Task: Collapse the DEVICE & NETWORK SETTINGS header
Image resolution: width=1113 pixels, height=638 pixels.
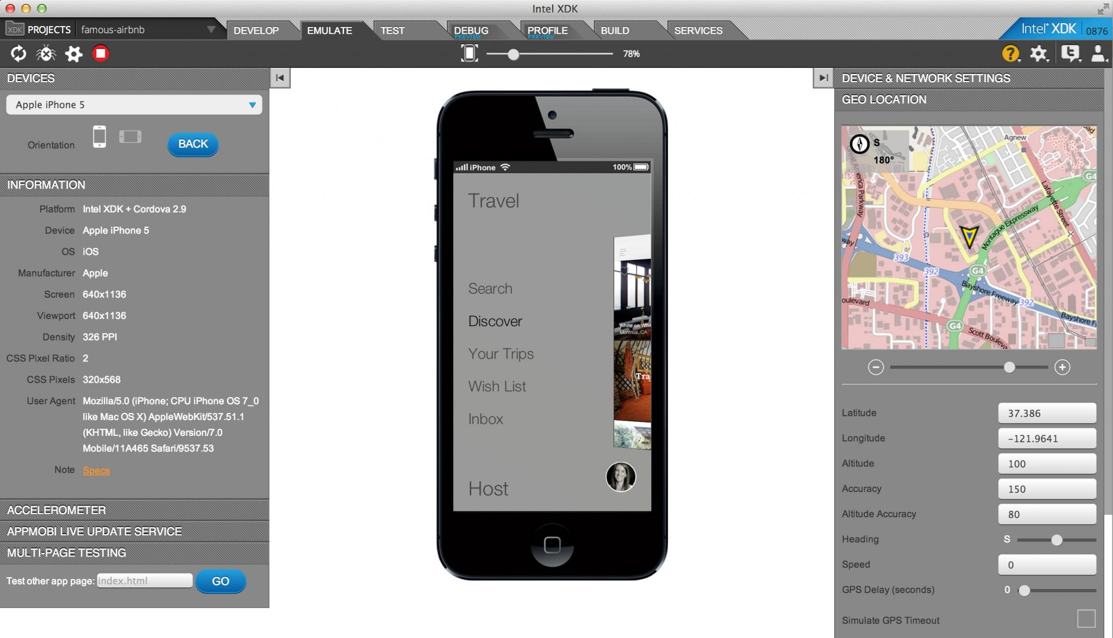Action: coord(969,78)
